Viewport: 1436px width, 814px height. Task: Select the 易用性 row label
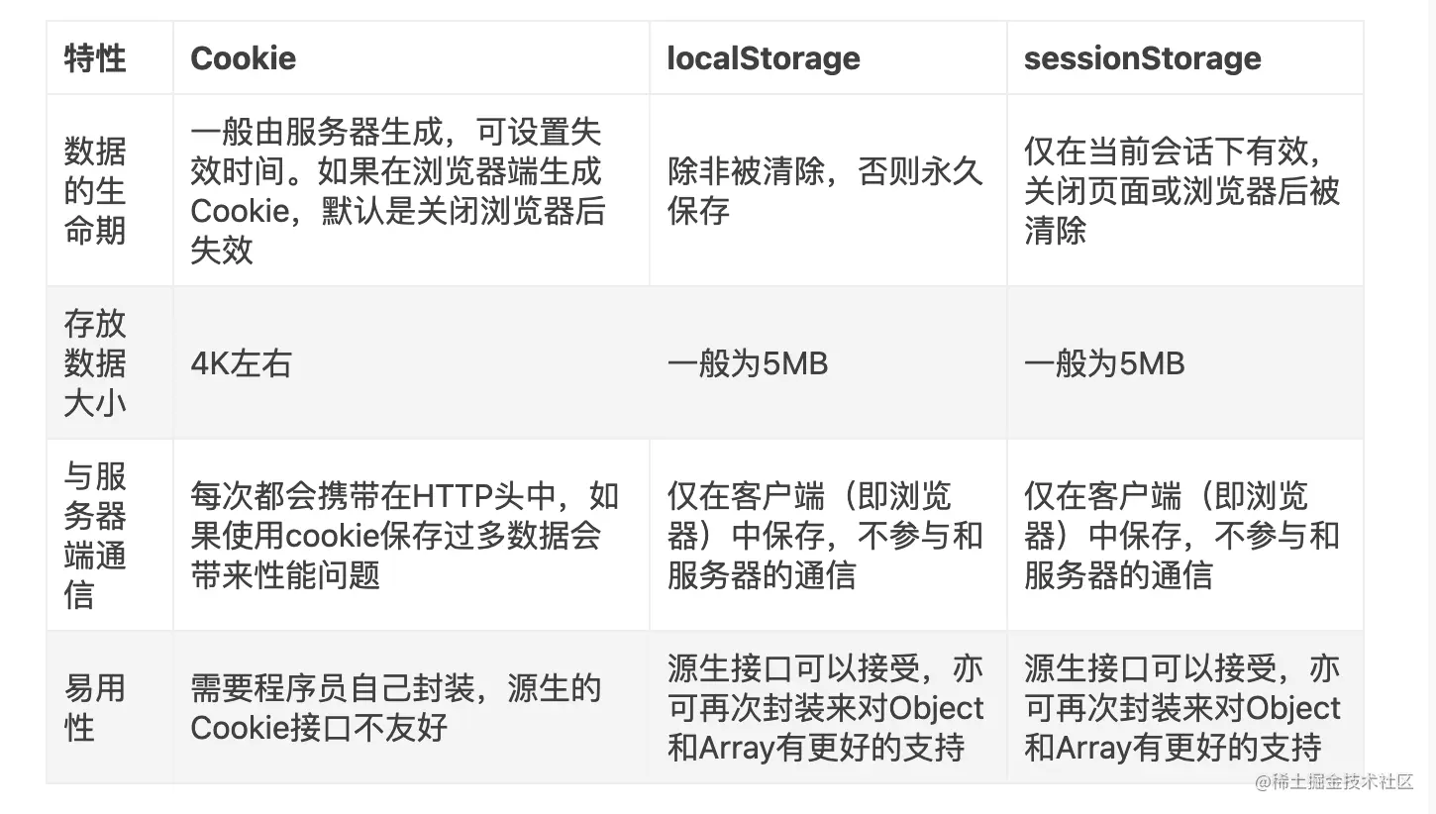[x=110, y=707]
